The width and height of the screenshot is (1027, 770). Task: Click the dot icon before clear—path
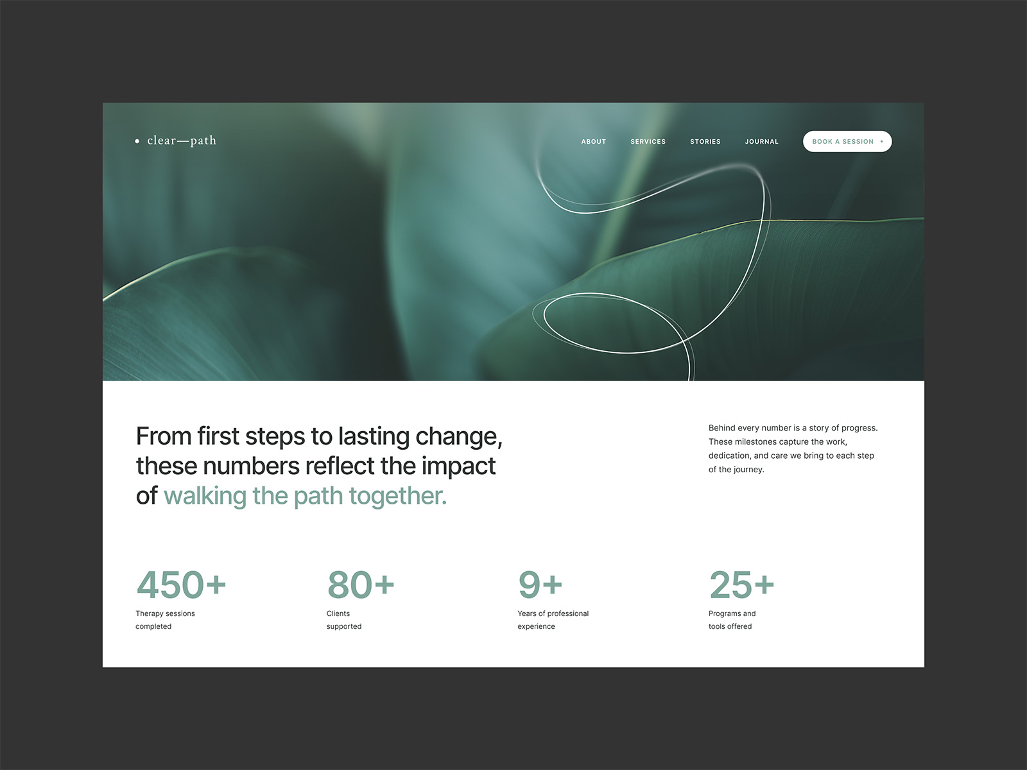[137, 141]
